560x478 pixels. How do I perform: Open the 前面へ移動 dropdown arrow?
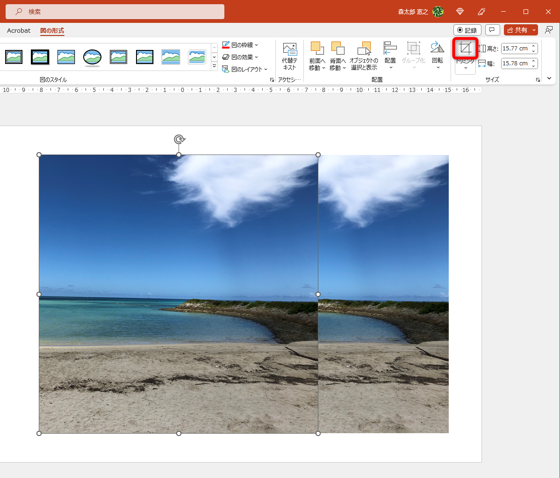pos(323,68)
